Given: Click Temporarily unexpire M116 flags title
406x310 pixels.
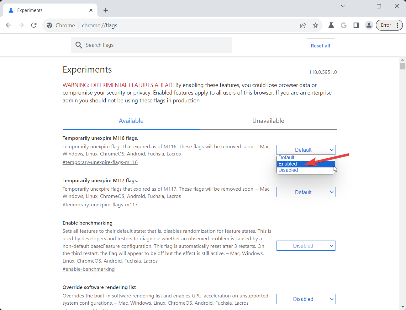Looking at the screenshot, I should pos(100,138).
